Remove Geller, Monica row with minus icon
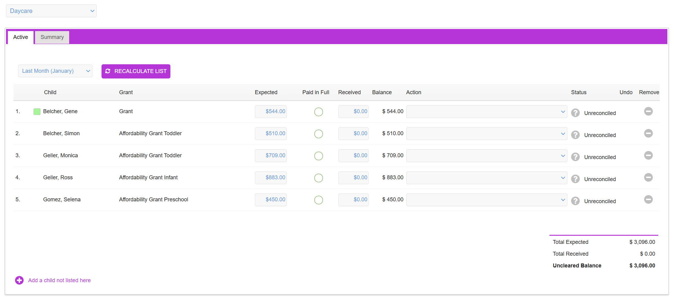This screenshot has height=297, width=674. coord(648,155)
